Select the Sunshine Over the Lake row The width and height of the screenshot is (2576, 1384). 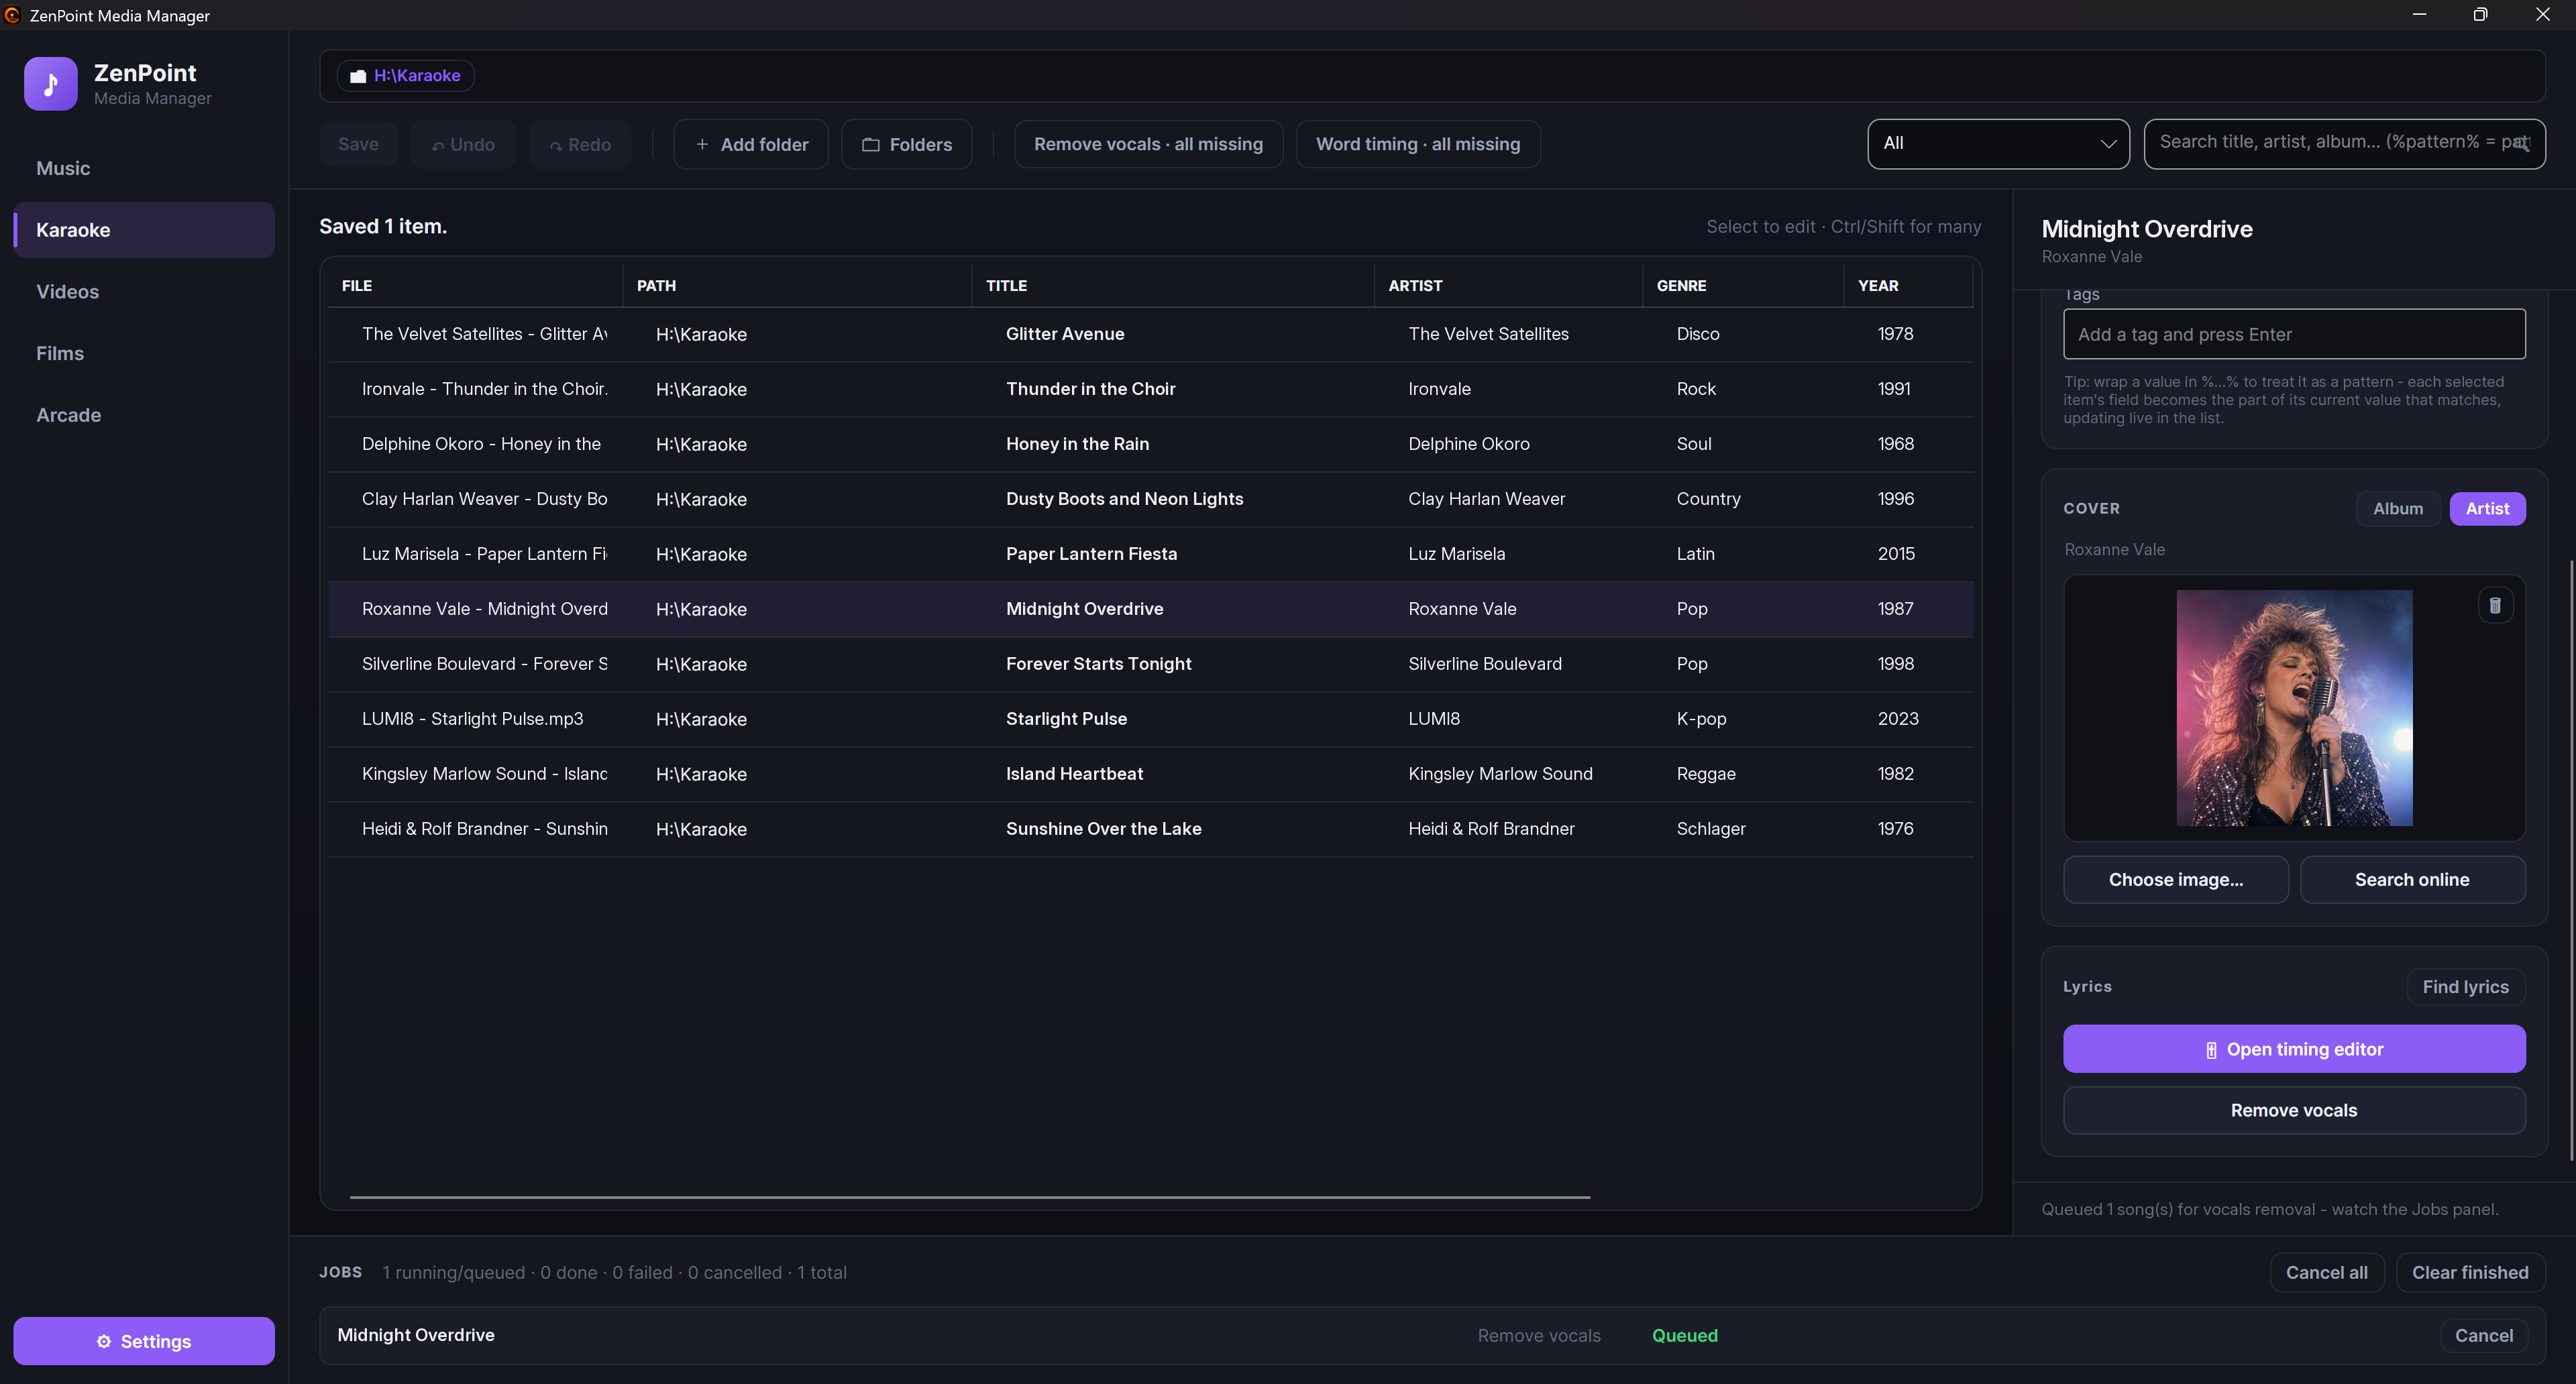(x=1150, y=829)
